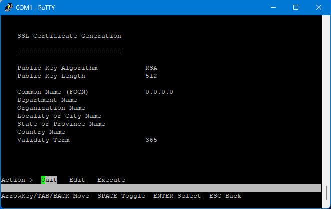The width and height of the screenshot is (331, 209).
Task: Select the Edit action
Action: [77, 180]
